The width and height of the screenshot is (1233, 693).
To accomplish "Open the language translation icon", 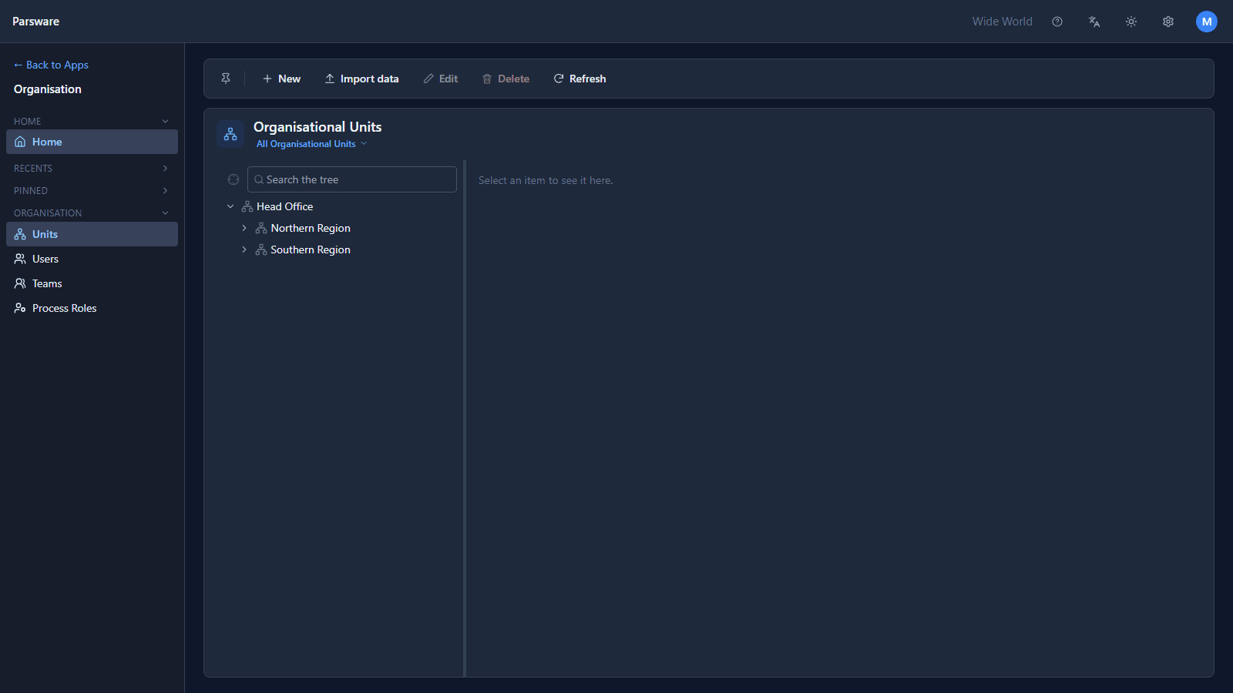I will [1094, 22].
